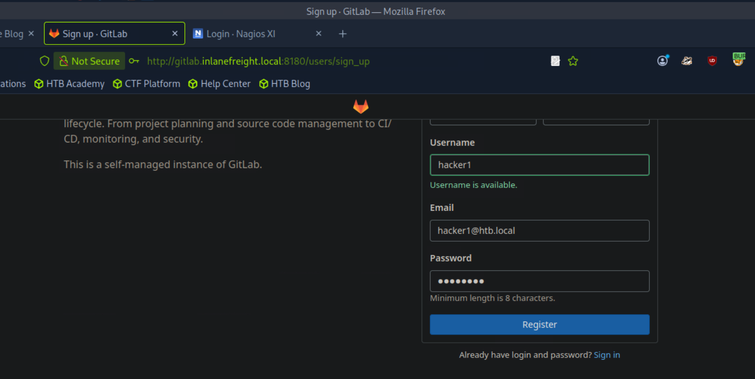This screenshot has height=379, width=755.
Task: Click the GitLab fox logo in header
Action: point(361,107)
